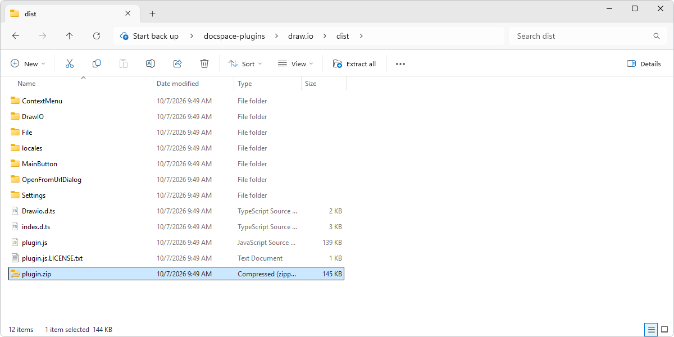Switch to details list view icon in status bar
The image size is (674, 337).
[x=651, y=330]
